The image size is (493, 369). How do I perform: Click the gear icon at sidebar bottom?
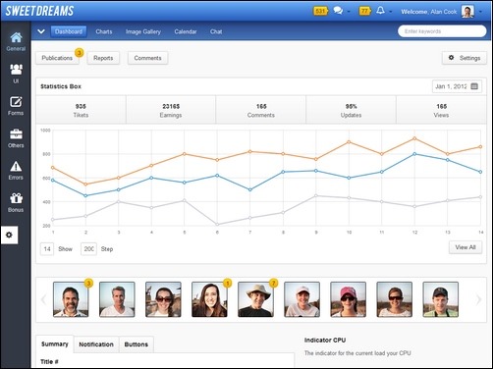point(9,235)
